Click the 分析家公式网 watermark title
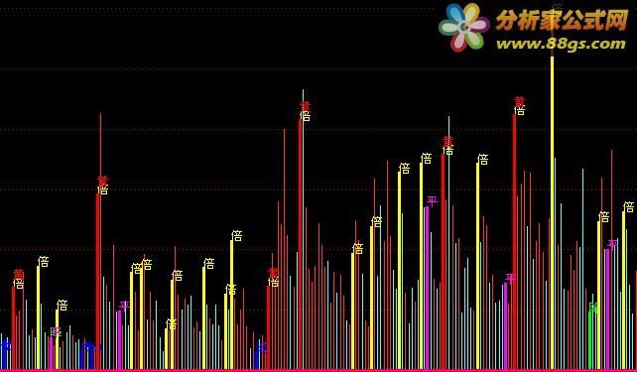637x372 pixels. click(562, 20)
